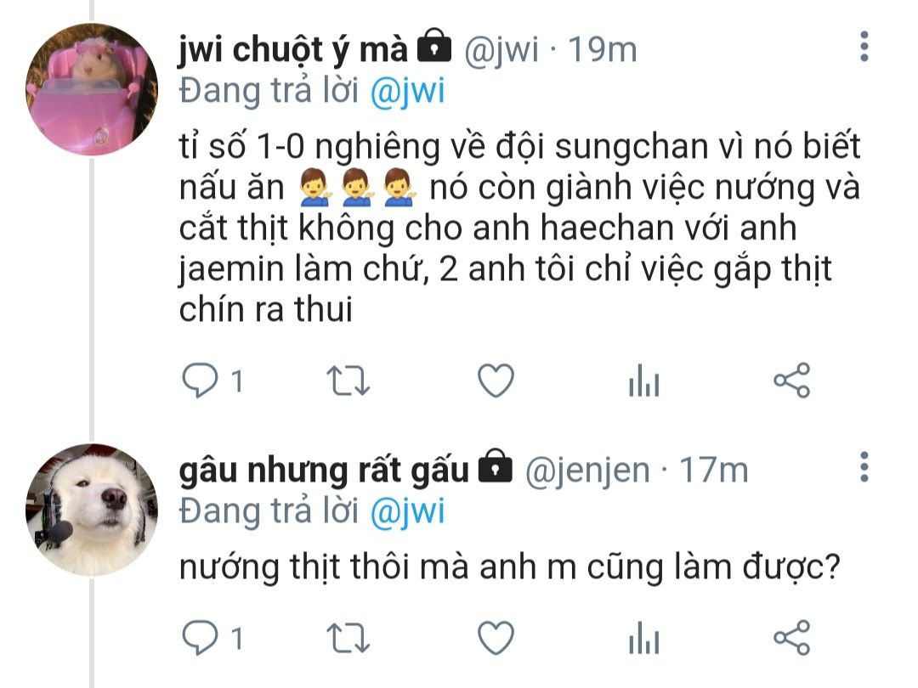Viewport: 918px width, 688px height.
Task: Retweet the jwi chuột ý mà tweet
Action: click(x=348, y=381)
